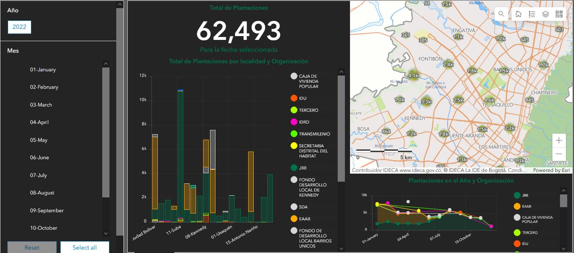Open the map search tool
Screen dimensions: 574x253
click(501, 14)
